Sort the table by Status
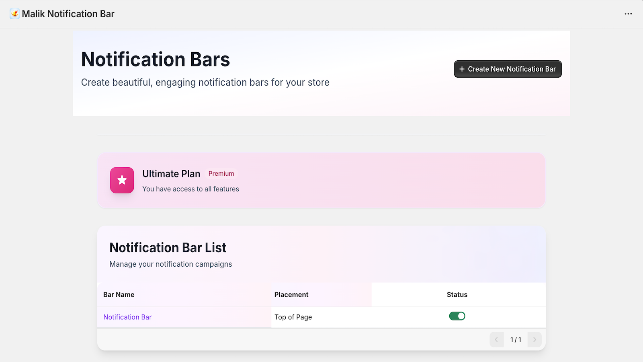 coord(457,294)
